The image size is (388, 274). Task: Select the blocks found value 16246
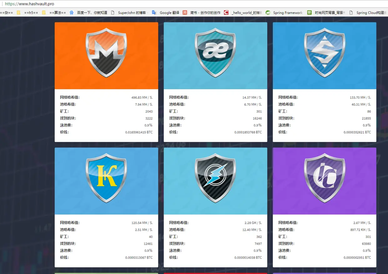point(258,118)
